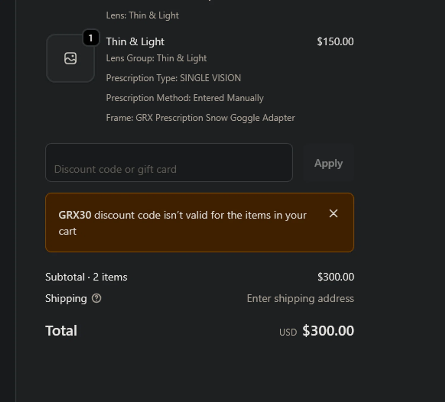Click the Shipping label text
445x402 pixels.
pos(66,299)
